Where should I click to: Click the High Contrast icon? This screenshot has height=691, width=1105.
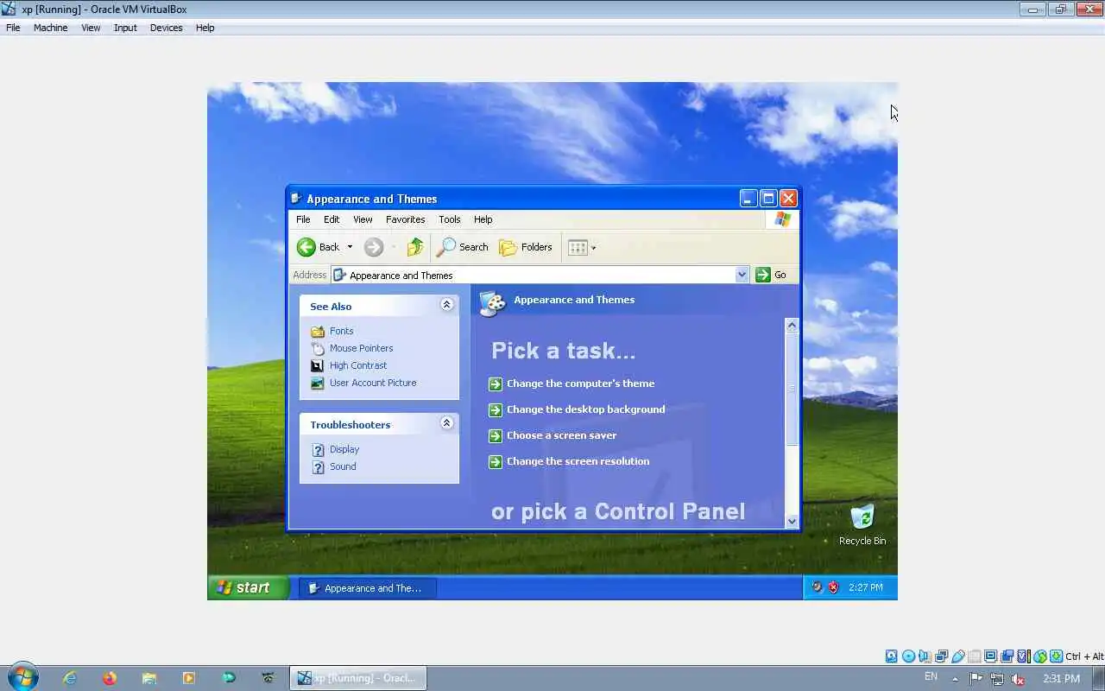317,365
